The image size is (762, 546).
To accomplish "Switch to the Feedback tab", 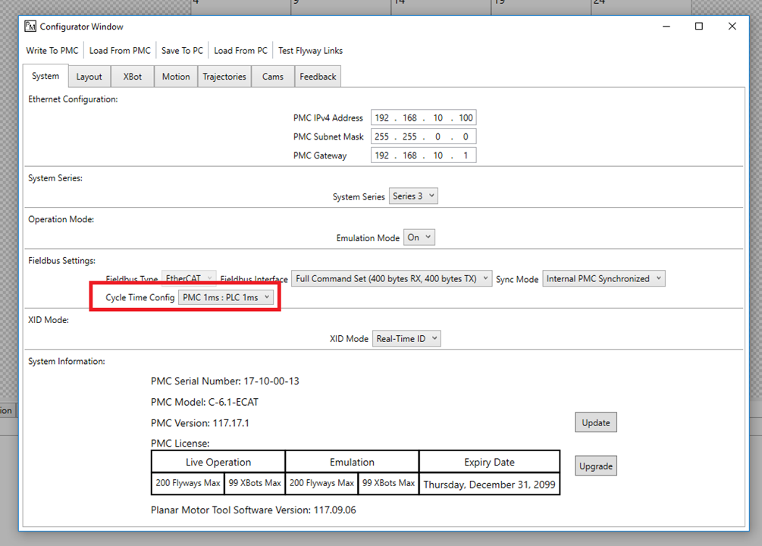I will (x=318, y=77).
